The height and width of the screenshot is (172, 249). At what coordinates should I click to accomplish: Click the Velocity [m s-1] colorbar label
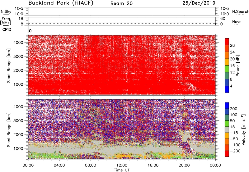243,129
